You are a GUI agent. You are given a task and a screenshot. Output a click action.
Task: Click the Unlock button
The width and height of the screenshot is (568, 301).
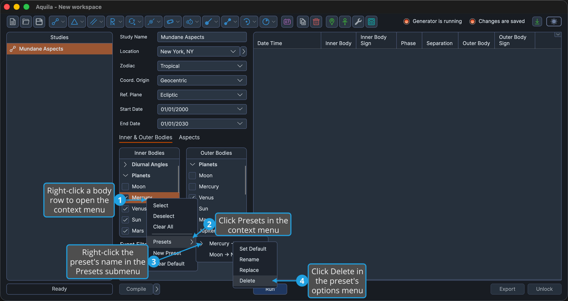[x=544, y=289]
